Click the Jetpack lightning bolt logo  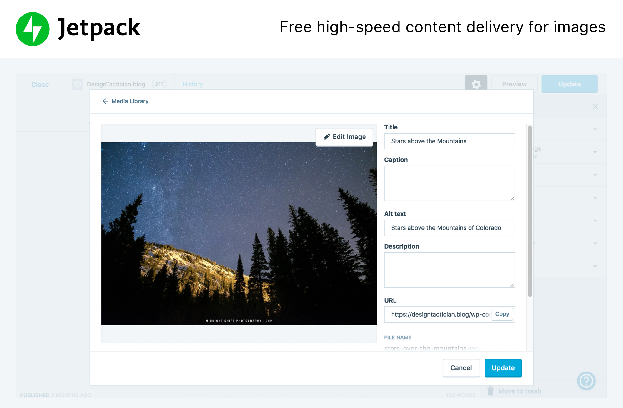[33, 29]
